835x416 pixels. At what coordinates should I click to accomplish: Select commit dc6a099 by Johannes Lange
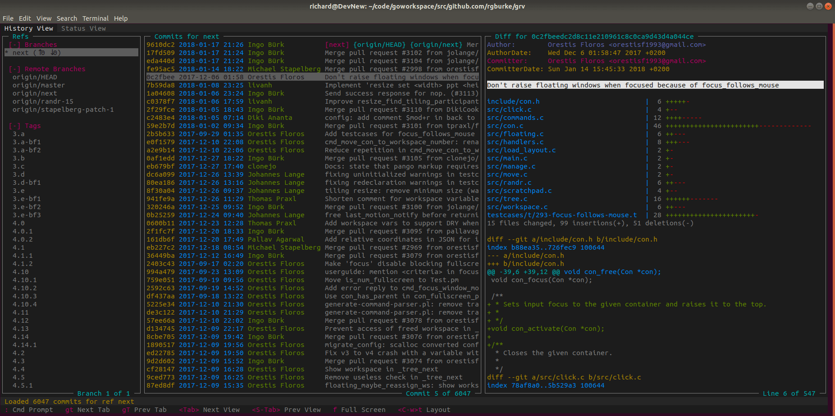click(x=312, y=174)
